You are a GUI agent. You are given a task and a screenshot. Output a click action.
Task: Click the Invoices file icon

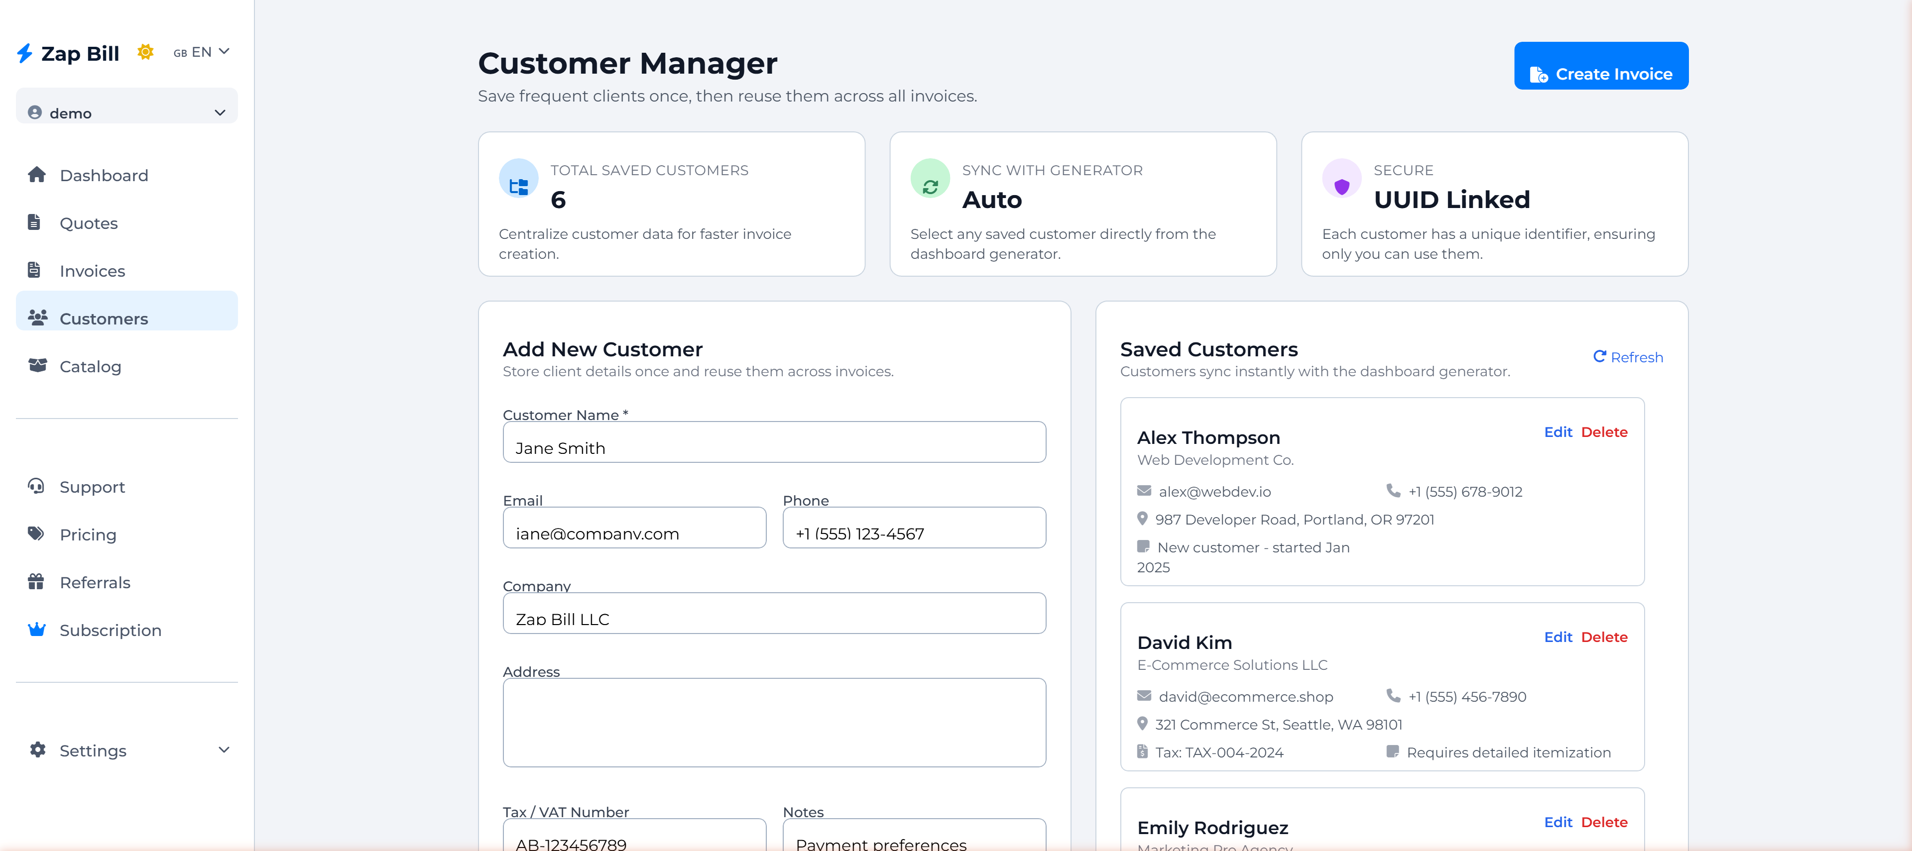pyautogui.click(x=34, y=270)
